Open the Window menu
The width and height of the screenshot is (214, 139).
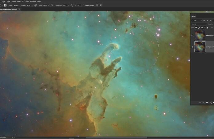click(x=33, y=2)
